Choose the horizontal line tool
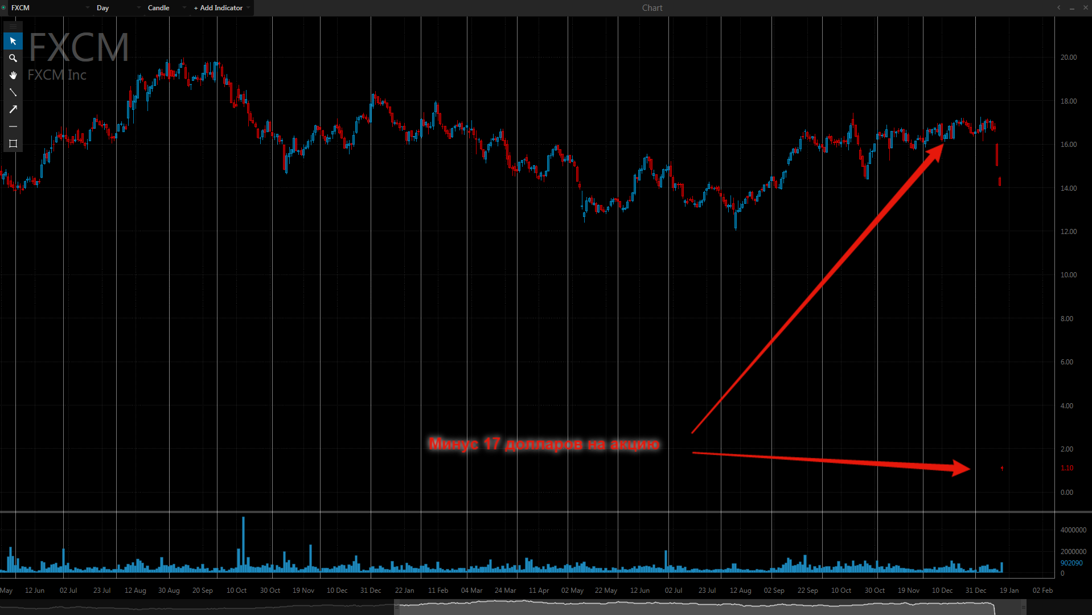This screenshot has width=1092, height=615. click(x=13, y=126)
